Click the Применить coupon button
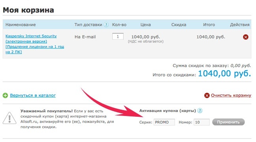 [228, 122]
